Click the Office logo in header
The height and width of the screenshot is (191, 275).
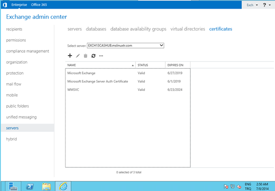(x=5, y=5)
